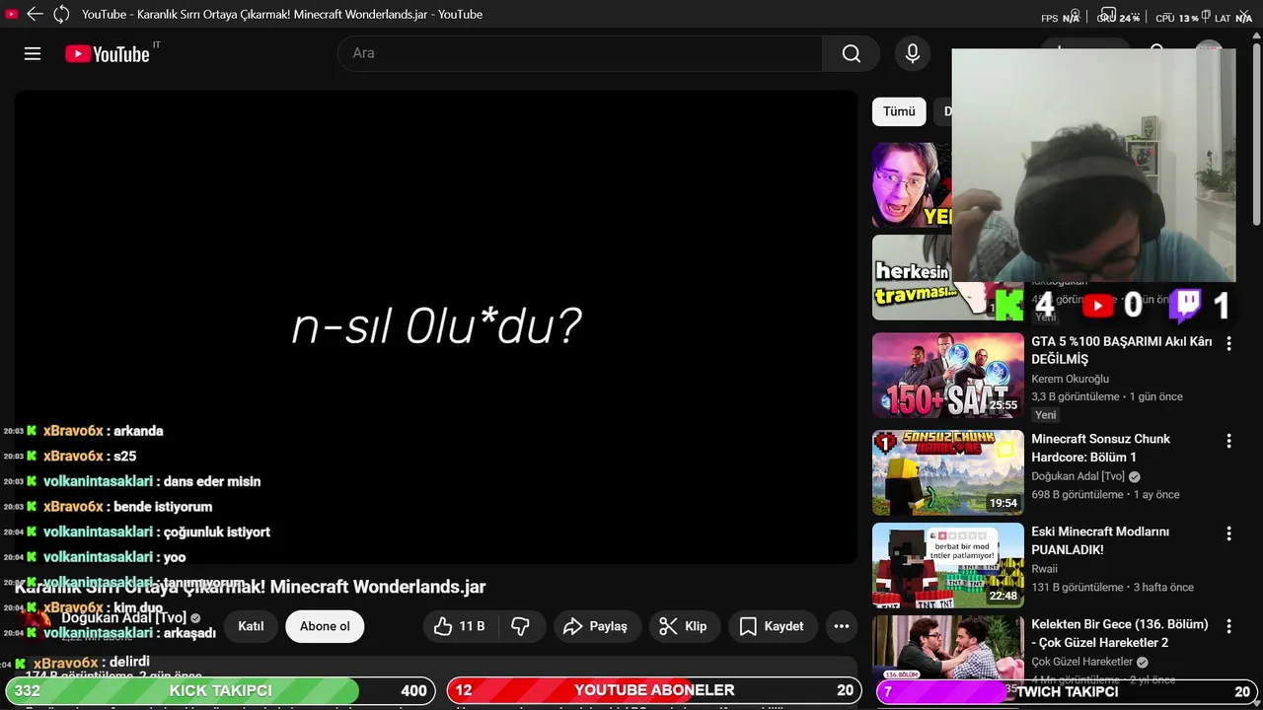
Task: Click the FPS overlay indicator
Action: point(1061,18)
